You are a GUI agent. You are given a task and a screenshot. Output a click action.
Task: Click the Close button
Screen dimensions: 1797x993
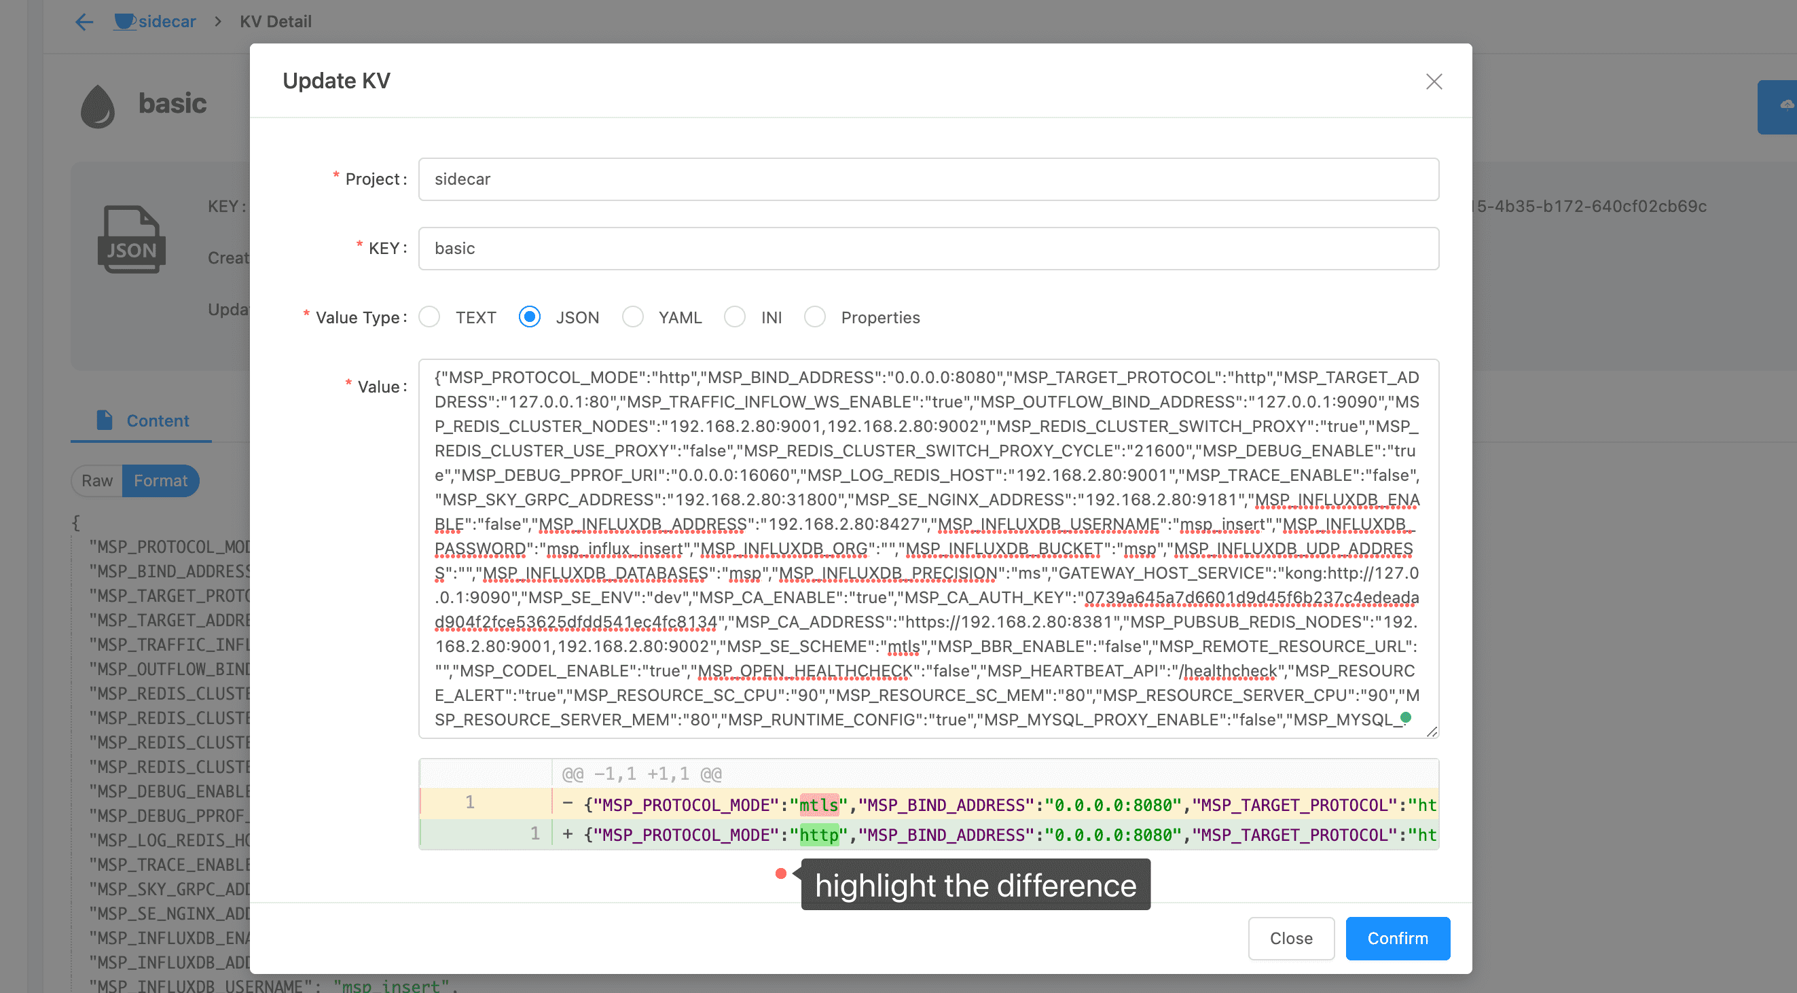[x=1290, y=939]
